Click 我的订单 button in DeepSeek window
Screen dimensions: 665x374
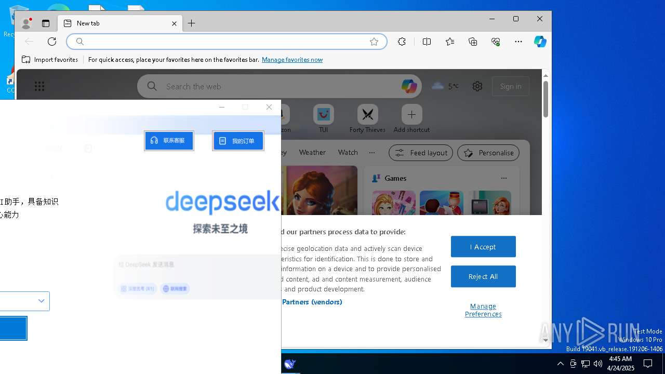coord(238,141)
